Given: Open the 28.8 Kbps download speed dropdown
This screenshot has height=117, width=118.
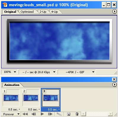Looking at the screenshot, I should click(x=38, y=72).
